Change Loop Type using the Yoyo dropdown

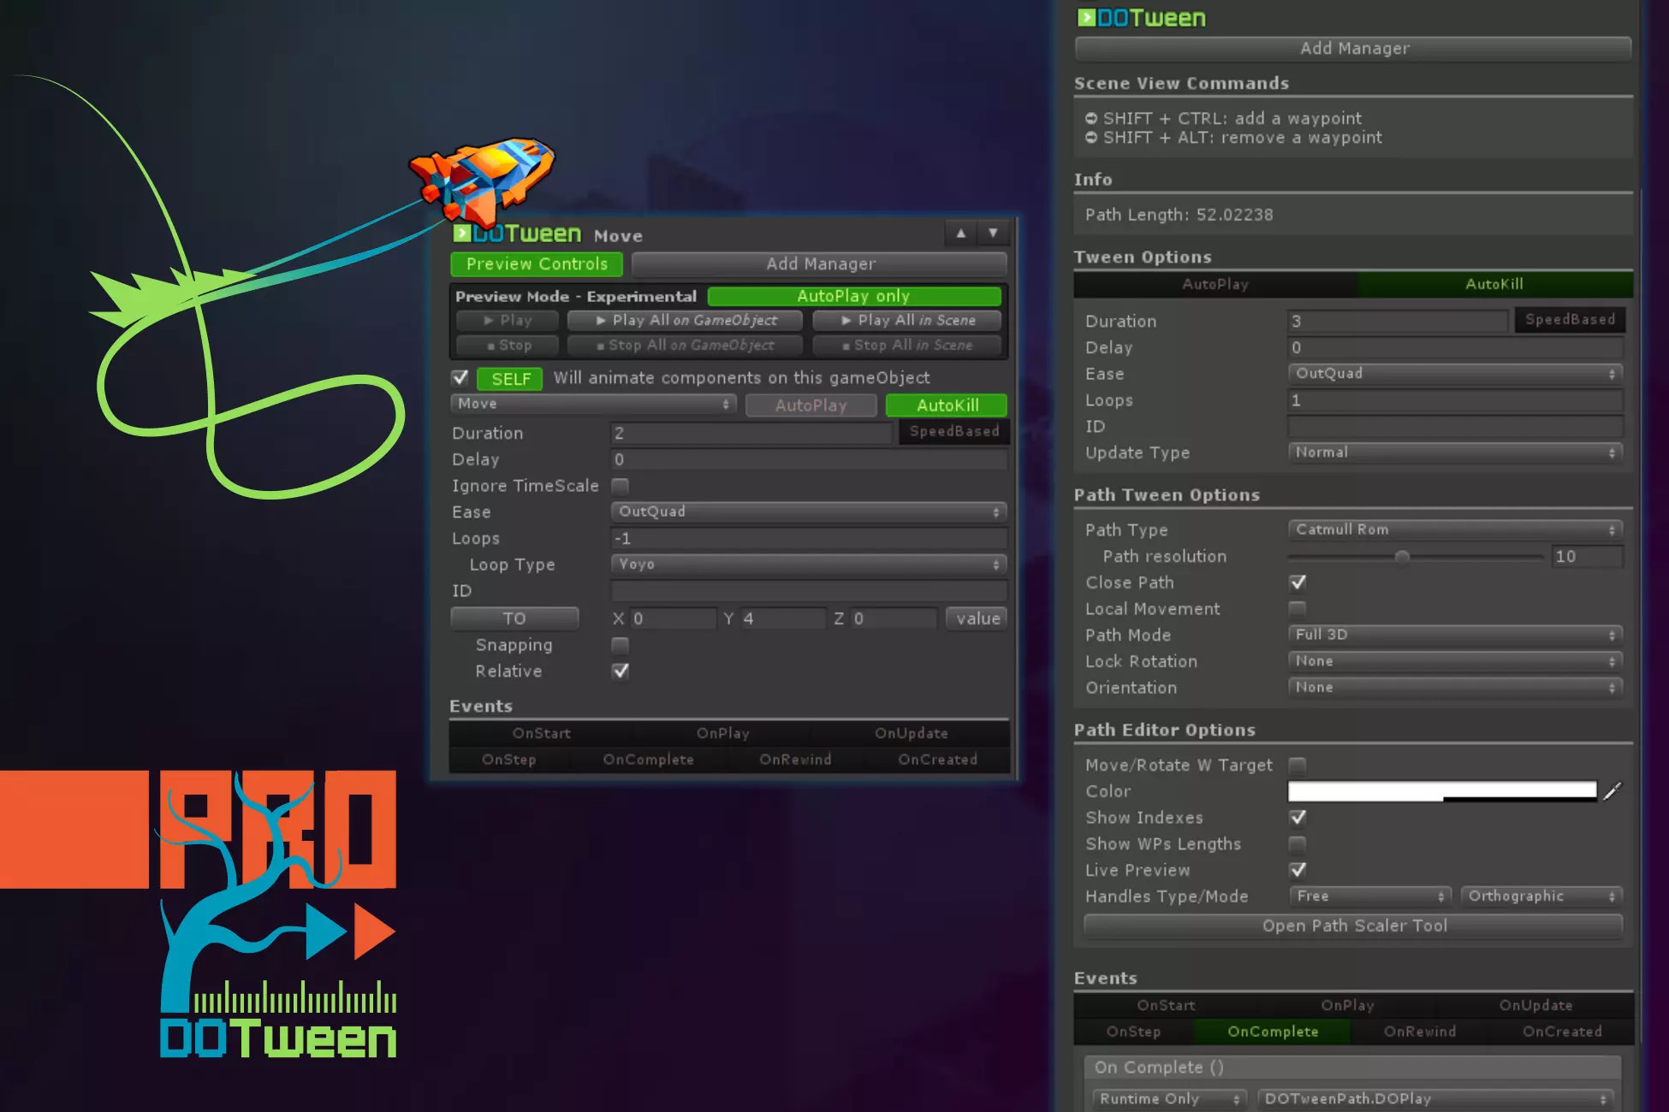coord(807,565)
